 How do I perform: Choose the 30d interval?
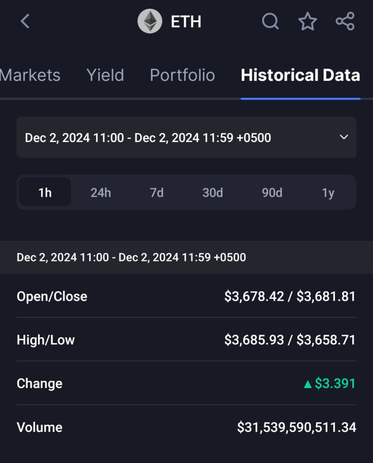[212, 193]
